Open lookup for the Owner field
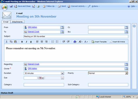138x99 pixels. tap(126, 69)
